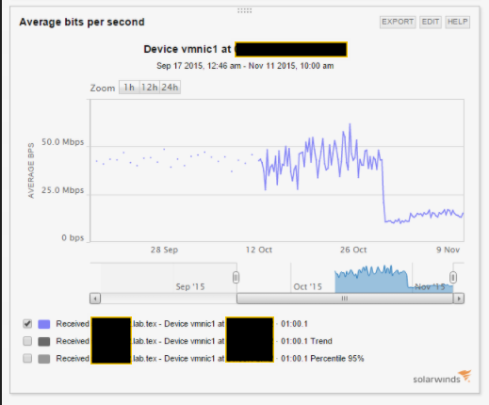This screenshot has height=405, width=489.
Task: Select the 24h zoom option
Action: (170, 88)
